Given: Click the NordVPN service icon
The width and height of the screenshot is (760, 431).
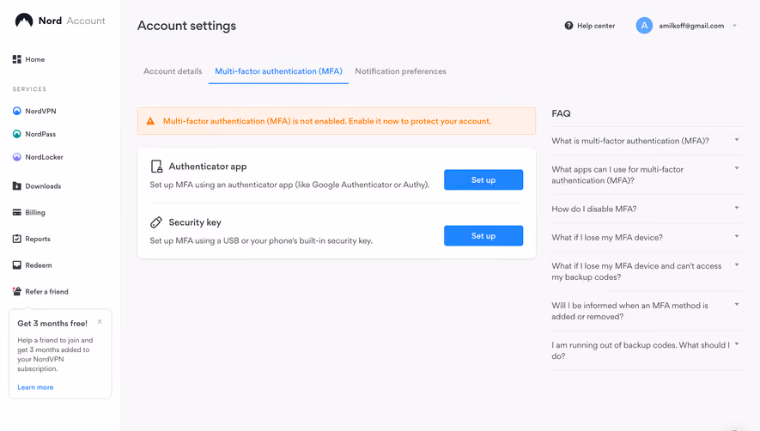Looking at the screenshot, I should tap(17, 111).
